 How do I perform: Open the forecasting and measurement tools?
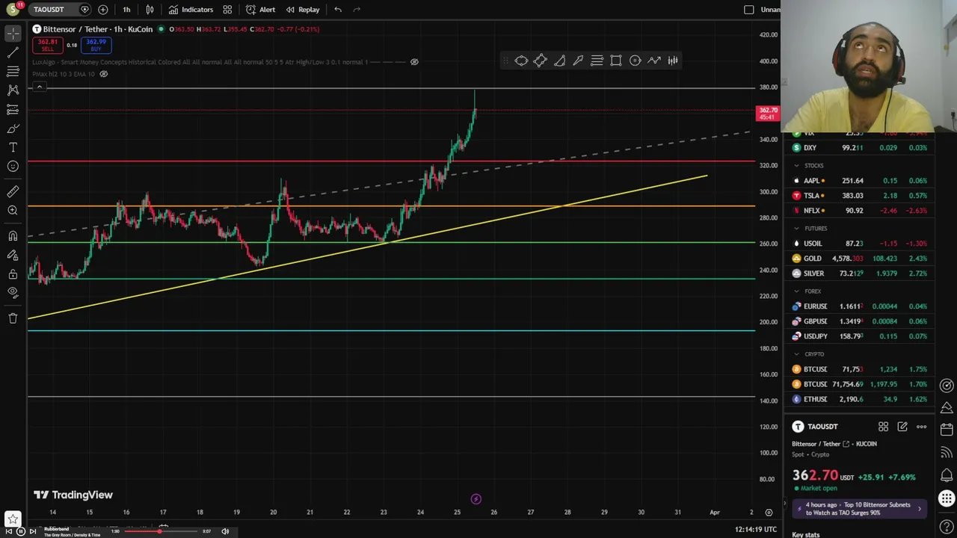tap(13, 109)
